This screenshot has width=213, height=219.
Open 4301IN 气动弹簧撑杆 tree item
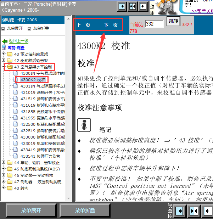click(x=43, y=86)
